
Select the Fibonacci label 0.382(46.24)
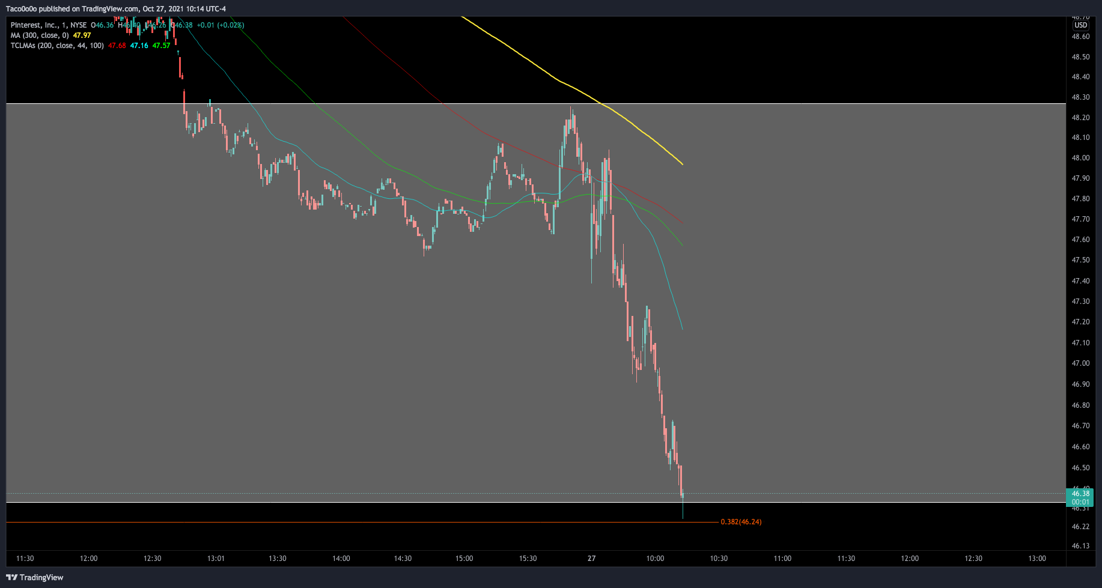tap(741, 522)
